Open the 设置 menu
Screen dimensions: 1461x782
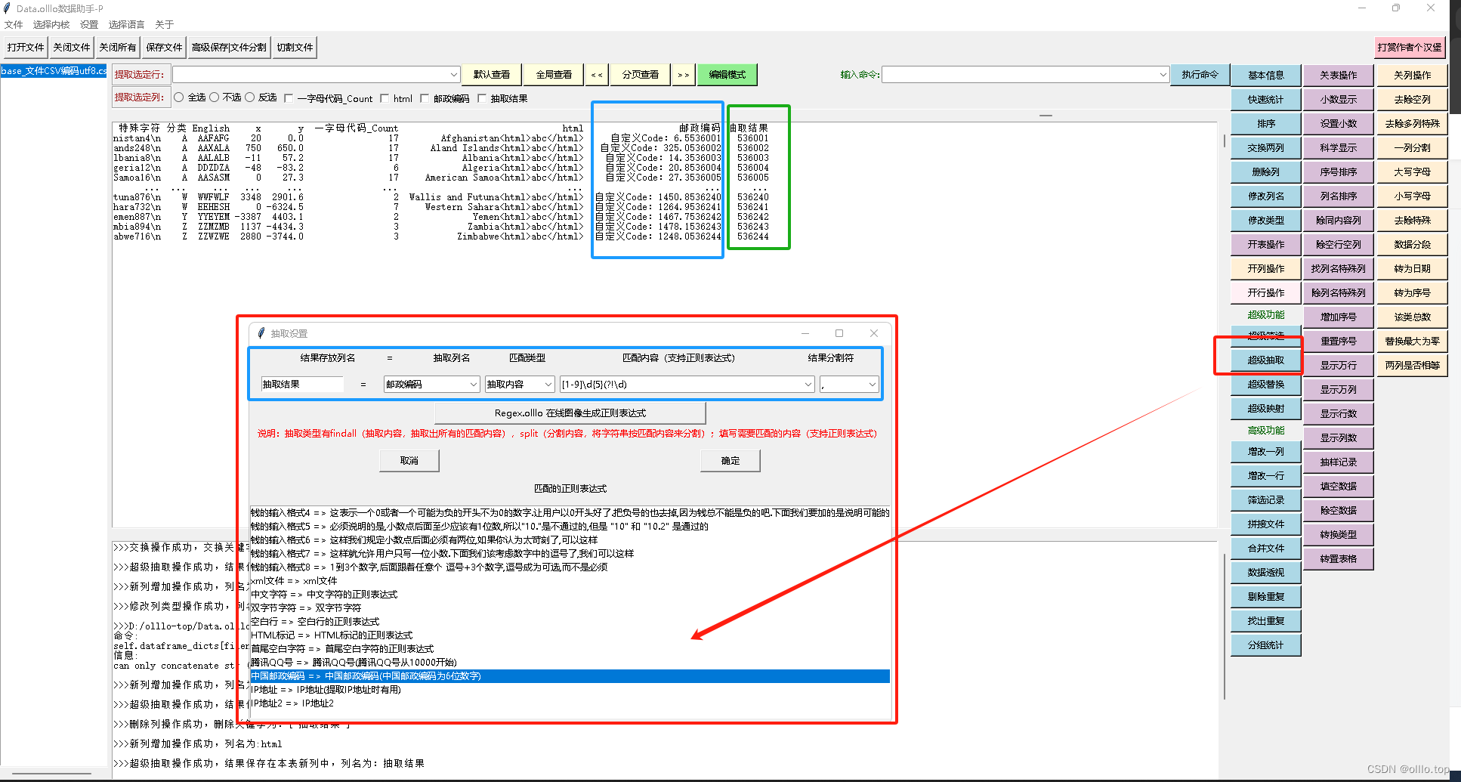[x=89, y=25]
